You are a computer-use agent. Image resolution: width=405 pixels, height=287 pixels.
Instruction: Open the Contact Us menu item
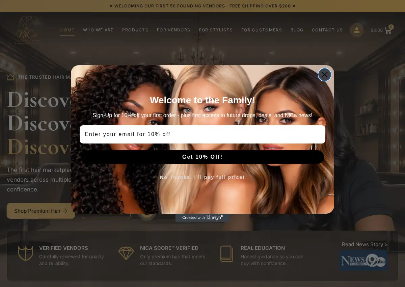click(x=327, y=30)
